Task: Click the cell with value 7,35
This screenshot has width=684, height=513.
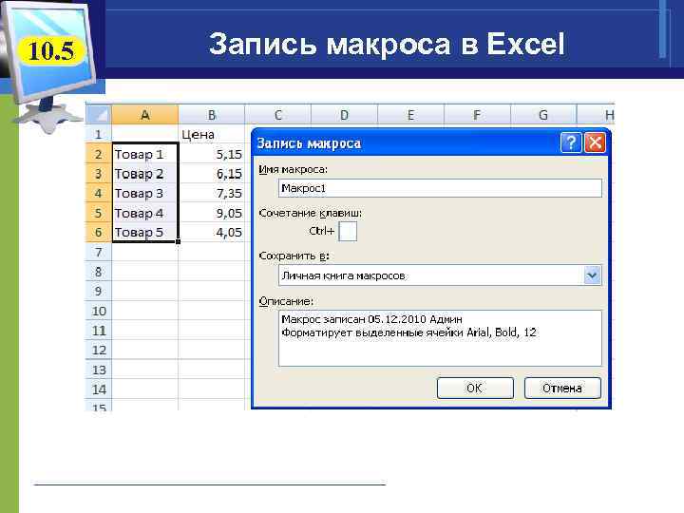Action: pyautogui.click(x=212, y=193)
